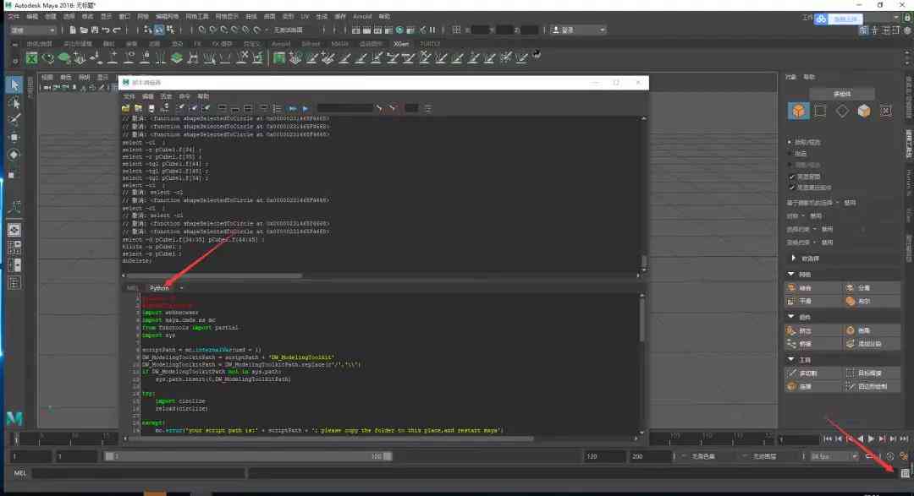
Task: Switch to the Python tab in Script Editor
Action: tap(158, 288)
